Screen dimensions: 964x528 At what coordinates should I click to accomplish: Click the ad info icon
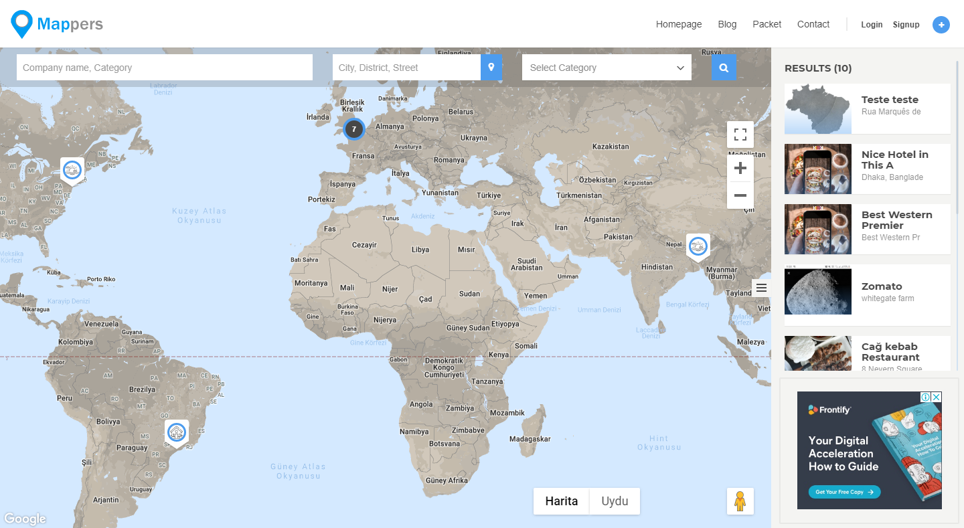(x=925, y=397)
